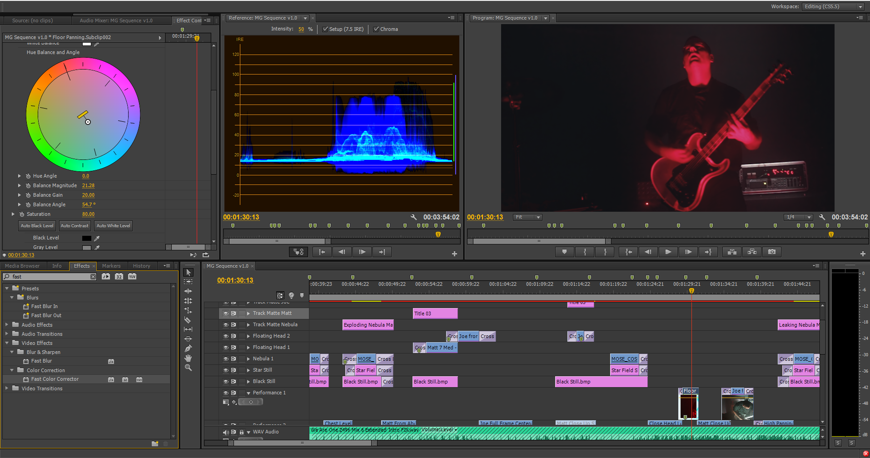The height and width of the screenshot is (458, 870).
Task: Click Extract button in Program monitor
Action: coord(752,252)
